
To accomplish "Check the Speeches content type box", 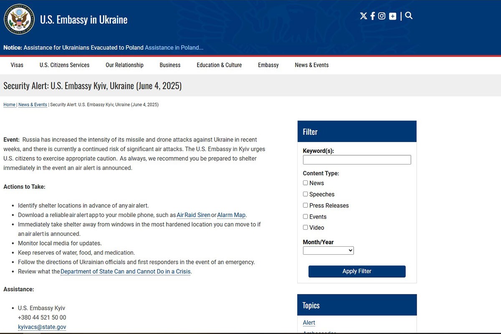I will (x=305, y=194).
